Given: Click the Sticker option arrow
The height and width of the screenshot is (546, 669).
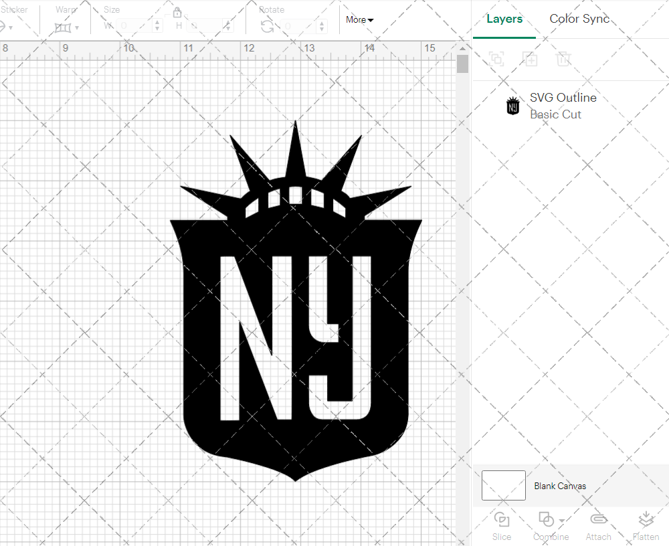Looking at the screenshot, I should pos(10,27).
